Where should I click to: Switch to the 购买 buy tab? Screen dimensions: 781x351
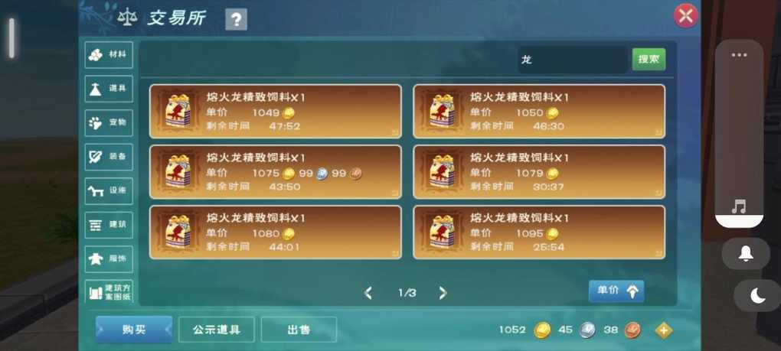click(134, 330)
